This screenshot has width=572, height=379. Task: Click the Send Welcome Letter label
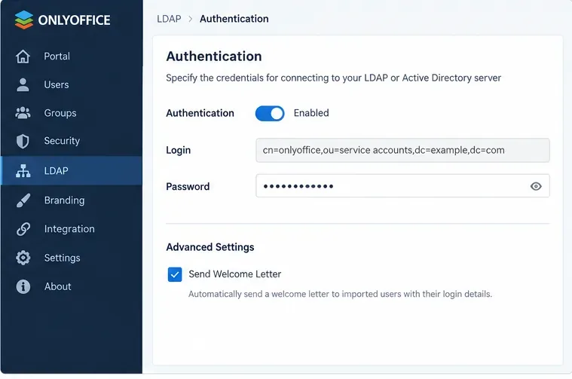click(x=235, y=274)
